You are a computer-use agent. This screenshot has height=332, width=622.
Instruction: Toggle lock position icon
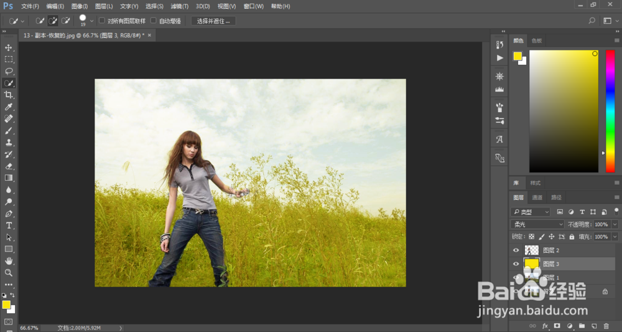click(x=551, y=237)
